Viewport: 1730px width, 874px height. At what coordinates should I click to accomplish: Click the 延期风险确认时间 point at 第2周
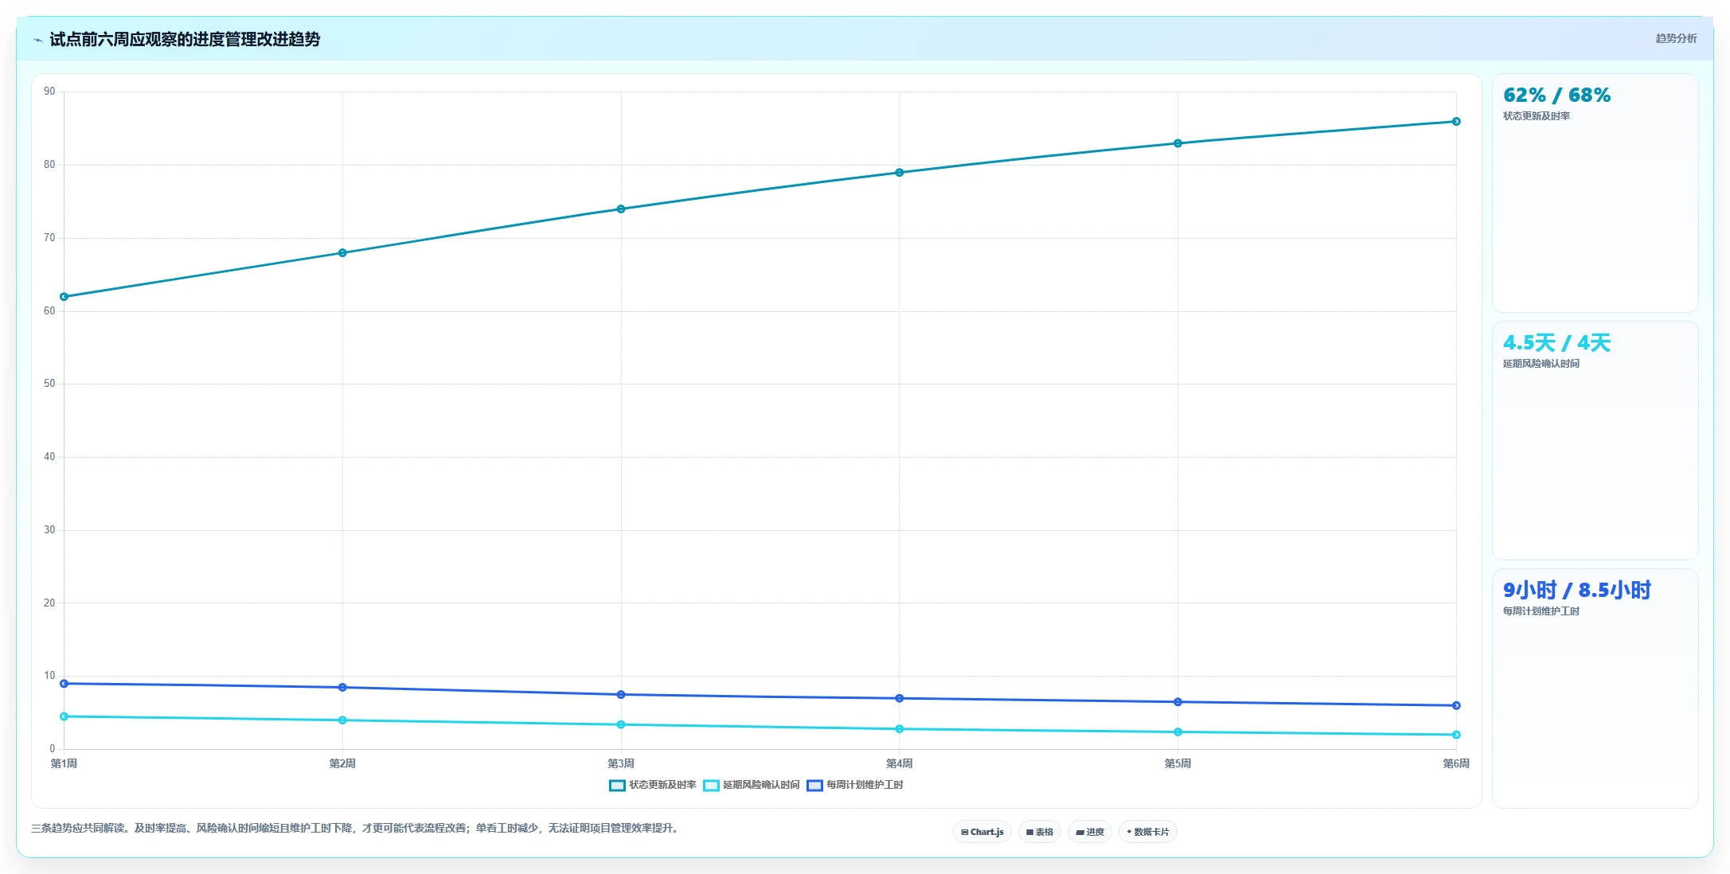[342, 720]
